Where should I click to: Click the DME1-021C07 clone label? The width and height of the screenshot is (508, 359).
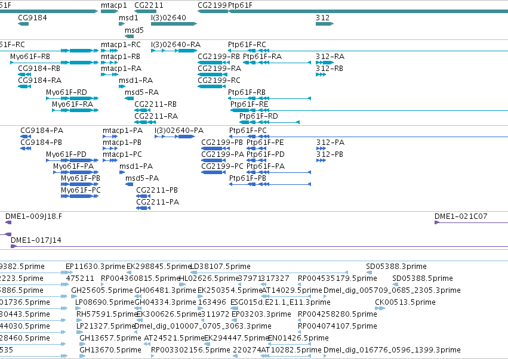pos(461,216)
